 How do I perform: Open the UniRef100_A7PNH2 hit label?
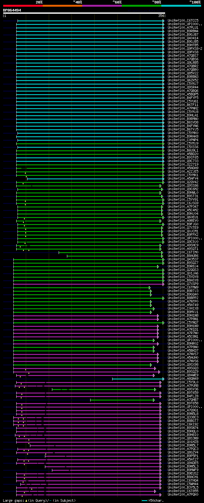point(183,108)
